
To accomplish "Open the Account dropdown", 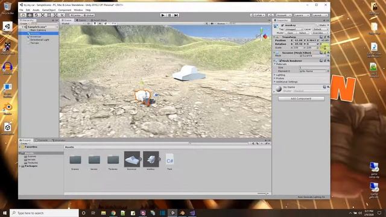I will point(283,15).
